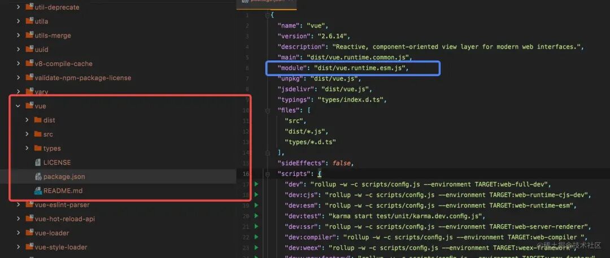This screenshot has height=258, width=610.
Task: Click the vue-hot-reload-api folder icon
Action: click(29, 219)
